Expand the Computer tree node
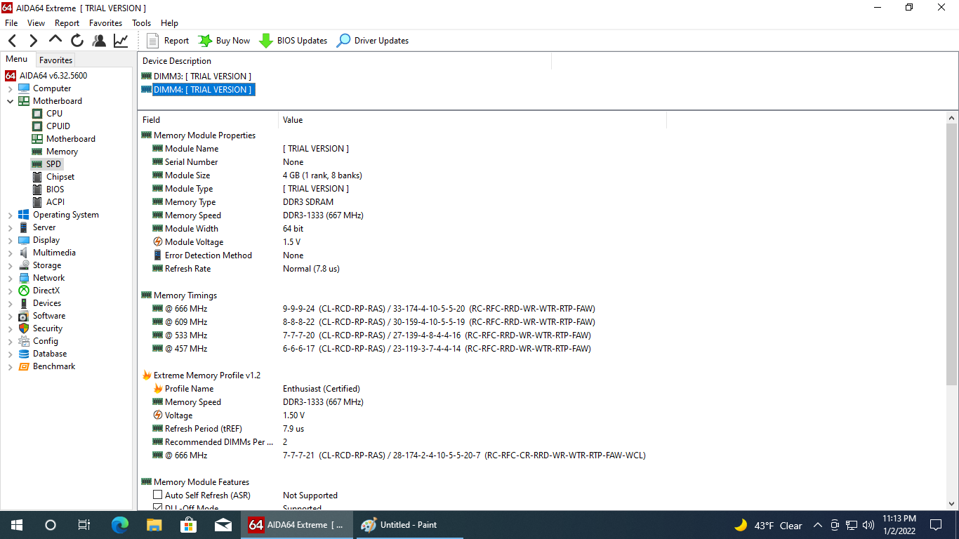The height and width of the screenshot is (539, 959). [x=10, y=88]
